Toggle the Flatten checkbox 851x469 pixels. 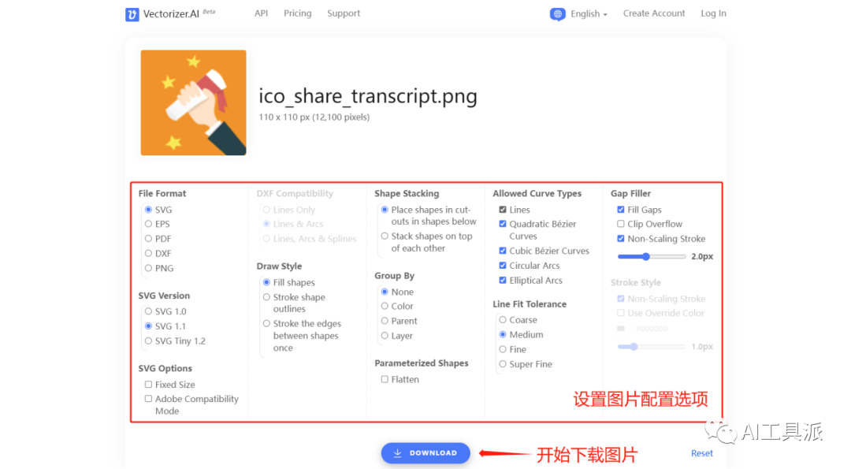click(x=385, y=379)
